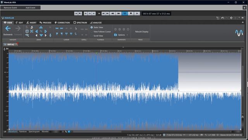This screenshot has width=248, height=140.
Task: Click the edit cursor position icon
Action: (76, 28)
